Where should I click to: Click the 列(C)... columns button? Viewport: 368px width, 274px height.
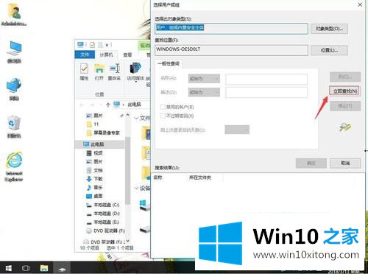pyautogui.click(x=345, y=77)
